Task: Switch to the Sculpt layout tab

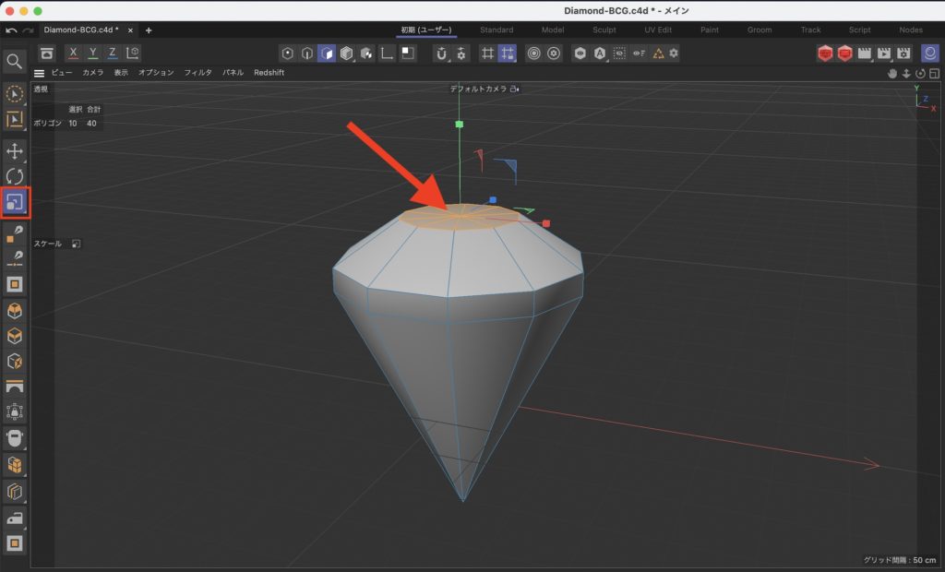Action: pyautogui.click(x=604, y=30)
